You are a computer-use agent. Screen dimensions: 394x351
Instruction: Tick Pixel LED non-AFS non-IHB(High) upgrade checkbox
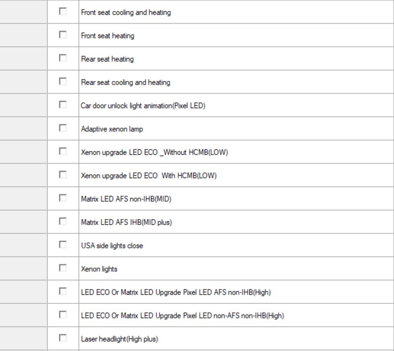pos(63,315)
